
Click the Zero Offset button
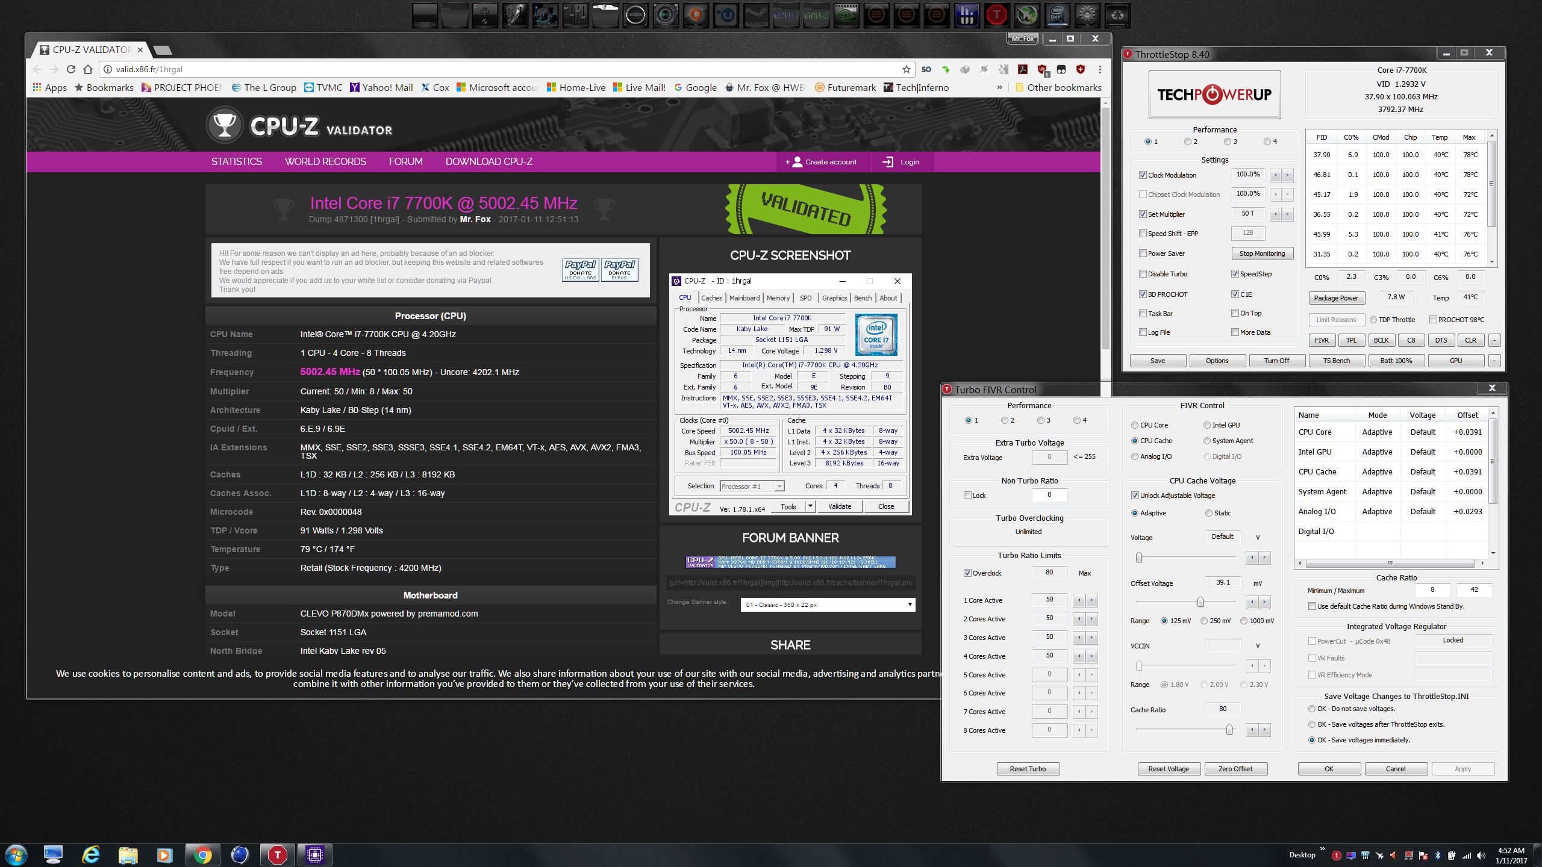tap(1235, 769)
